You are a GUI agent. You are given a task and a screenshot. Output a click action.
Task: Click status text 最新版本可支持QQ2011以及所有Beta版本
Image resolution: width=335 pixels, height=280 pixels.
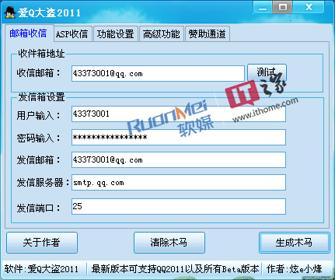175,269
